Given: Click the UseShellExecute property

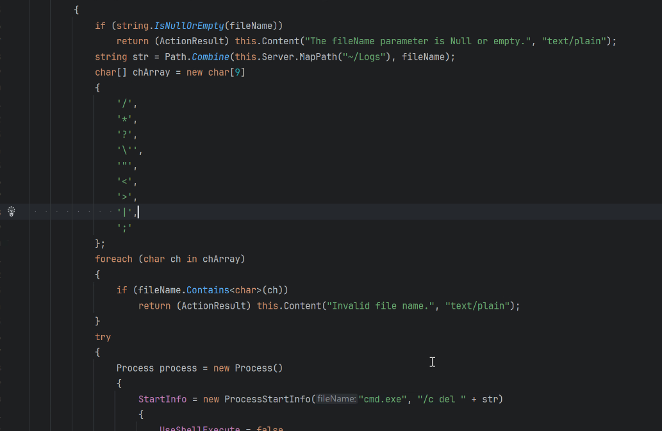Looking at the screenshot, I should click(x=199, y=428).
